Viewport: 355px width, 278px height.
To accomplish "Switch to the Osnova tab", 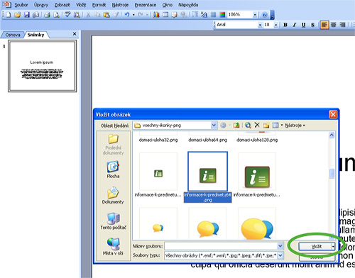I will tap(13, 35).
